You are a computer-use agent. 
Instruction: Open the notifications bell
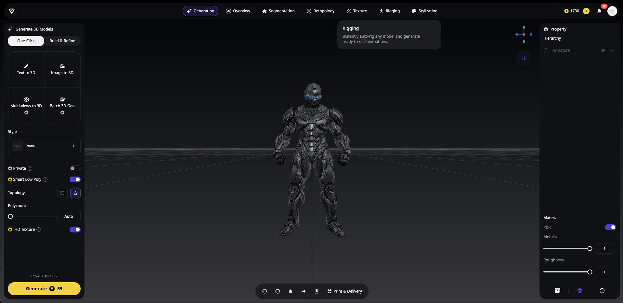point(599,11)
